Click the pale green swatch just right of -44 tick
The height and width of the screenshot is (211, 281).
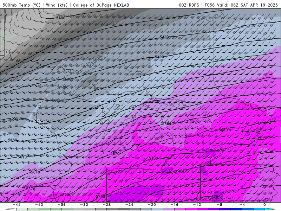[22, 209]
